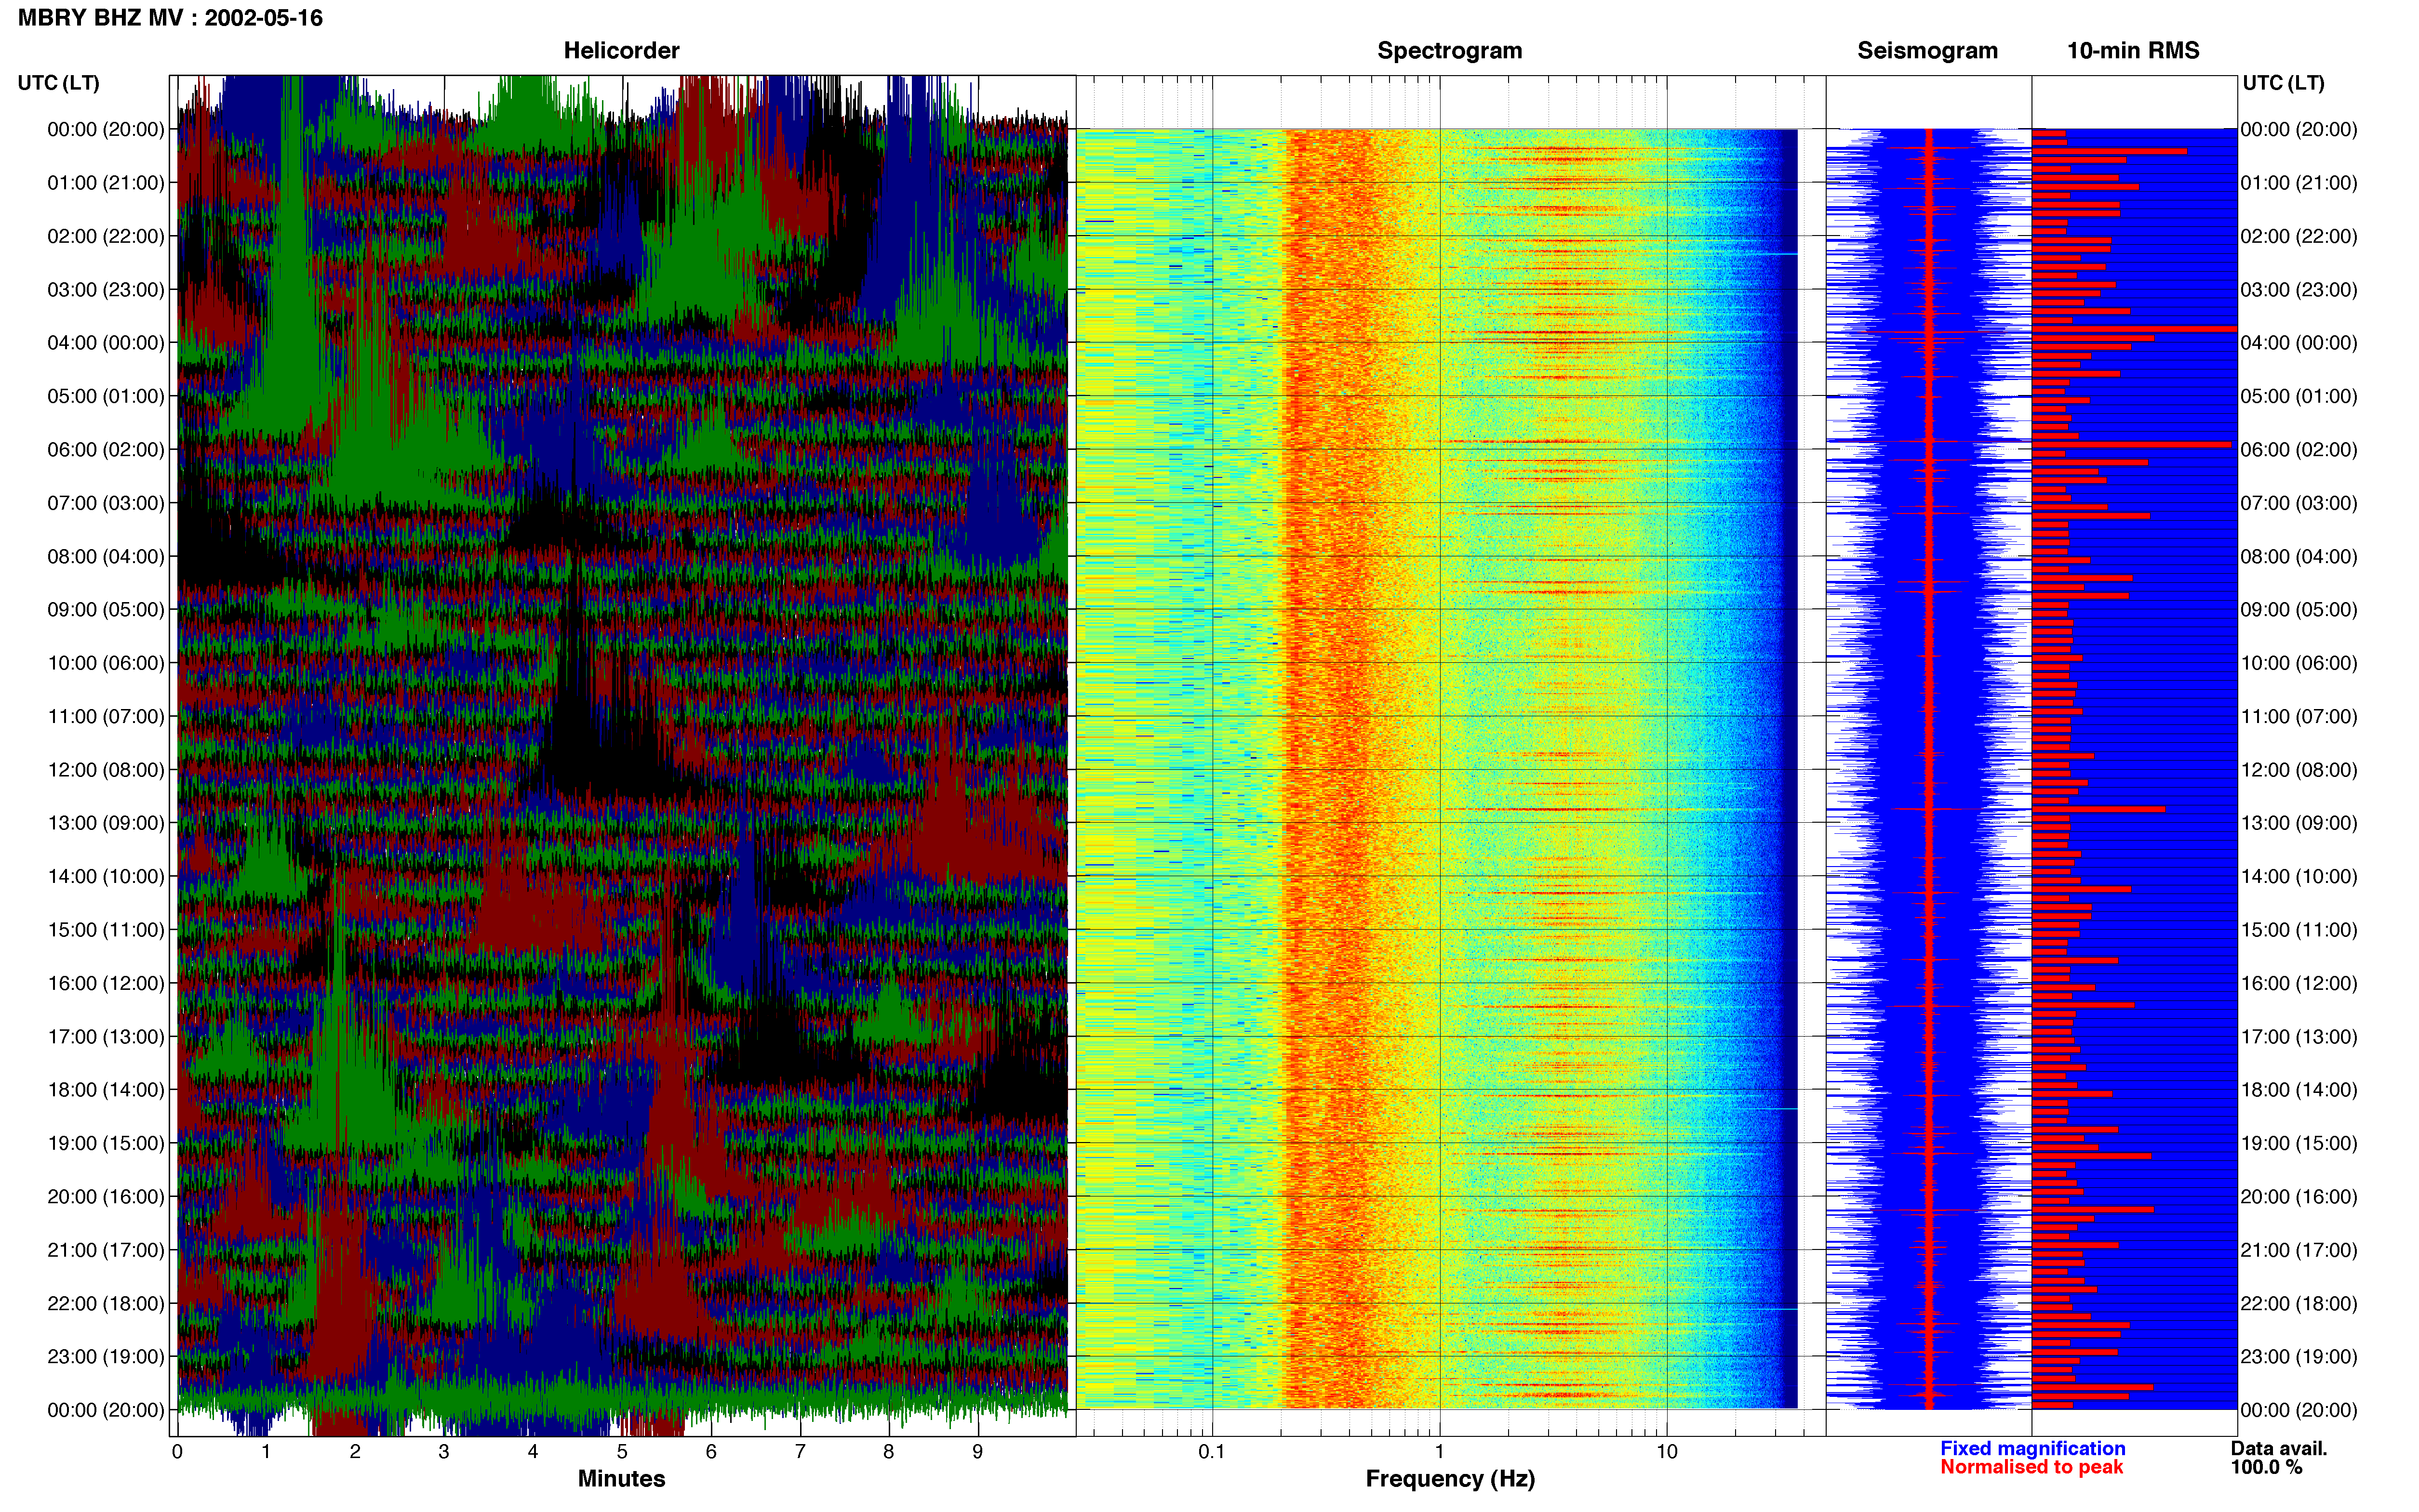Click the 'Helicorder' panel heading
The height and width of the screenshot is (1512, 2419).
(x=621, y=50)
